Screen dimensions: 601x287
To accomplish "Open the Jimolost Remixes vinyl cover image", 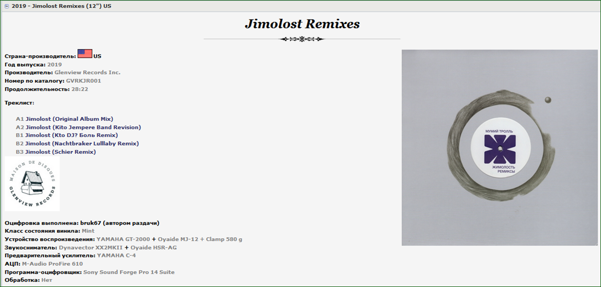I will click(499, 147).
